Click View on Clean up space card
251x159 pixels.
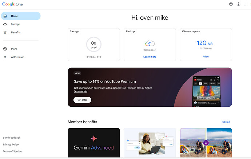(206, 57)
